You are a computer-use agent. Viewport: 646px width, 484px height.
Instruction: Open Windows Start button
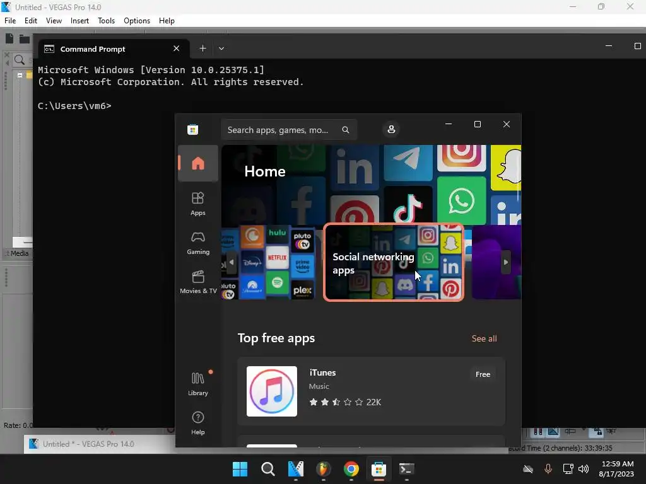point(240,469)
